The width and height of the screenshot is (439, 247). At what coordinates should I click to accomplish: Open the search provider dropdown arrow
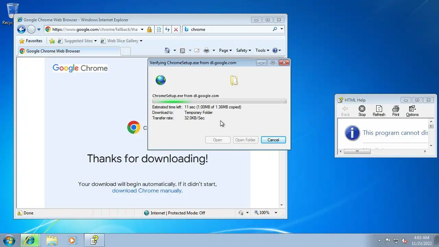[282, 29]
